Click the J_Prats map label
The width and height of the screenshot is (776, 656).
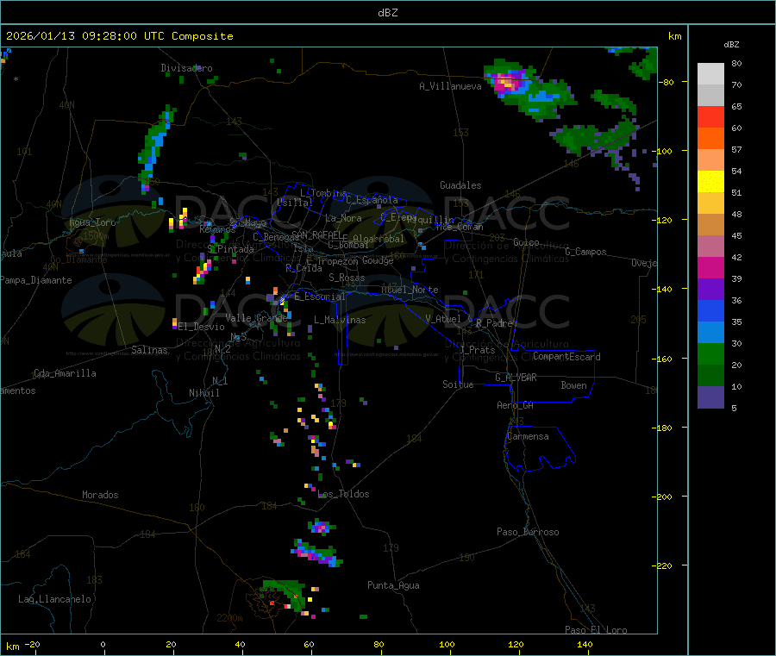(x=477, y=350)
